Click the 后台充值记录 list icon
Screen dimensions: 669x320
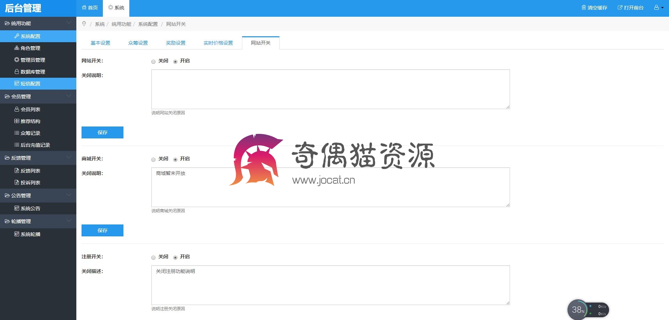tap(17, 145)
